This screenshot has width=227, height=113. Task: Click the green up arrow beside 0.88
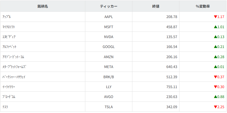tap(215, 97)
